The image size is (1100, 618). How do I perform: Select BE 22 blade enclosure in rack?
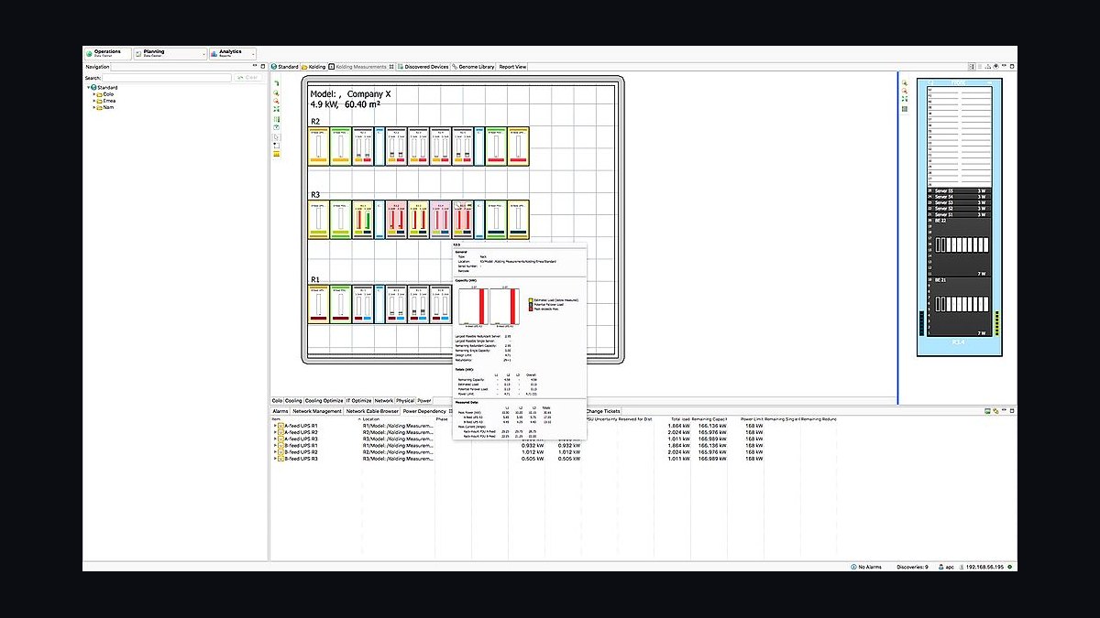pos(962,247)
